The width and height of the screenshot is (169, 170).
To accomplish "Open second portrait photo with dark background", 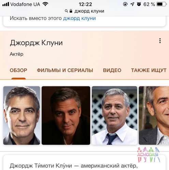I will pos(66,116).
